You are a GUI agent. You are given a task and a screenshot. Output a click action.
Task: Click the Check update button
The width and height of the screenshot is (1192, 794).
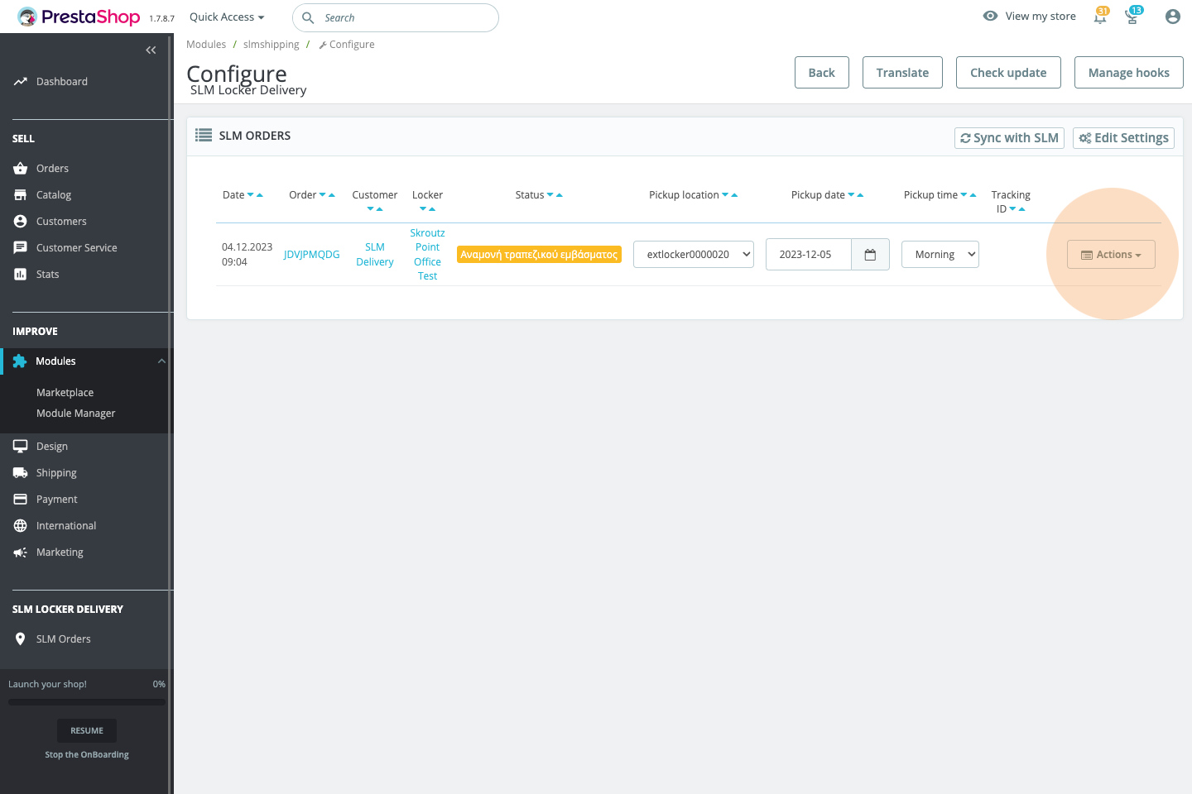[x=1008, y=73]
